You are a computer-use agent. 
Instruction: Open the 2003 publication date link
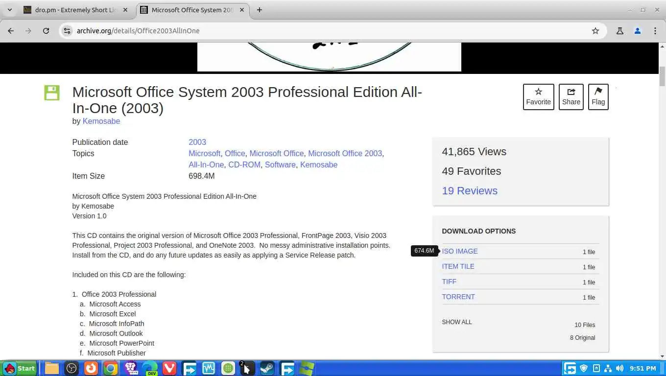coord(197,142)
